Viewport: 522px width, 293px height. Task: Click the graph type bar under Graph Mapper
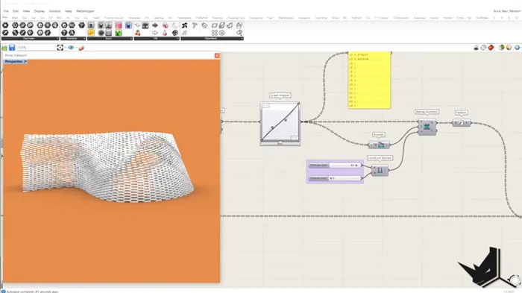tap(280, 144)
